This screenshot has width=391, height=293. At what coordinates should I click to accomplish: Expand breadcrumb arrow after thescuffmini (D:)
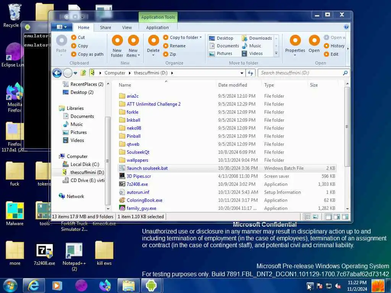(172, 73)
